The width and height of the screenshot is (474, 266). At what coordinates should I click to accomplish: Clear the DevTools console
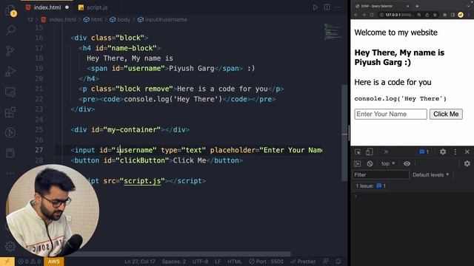click(x=370, y=164)
